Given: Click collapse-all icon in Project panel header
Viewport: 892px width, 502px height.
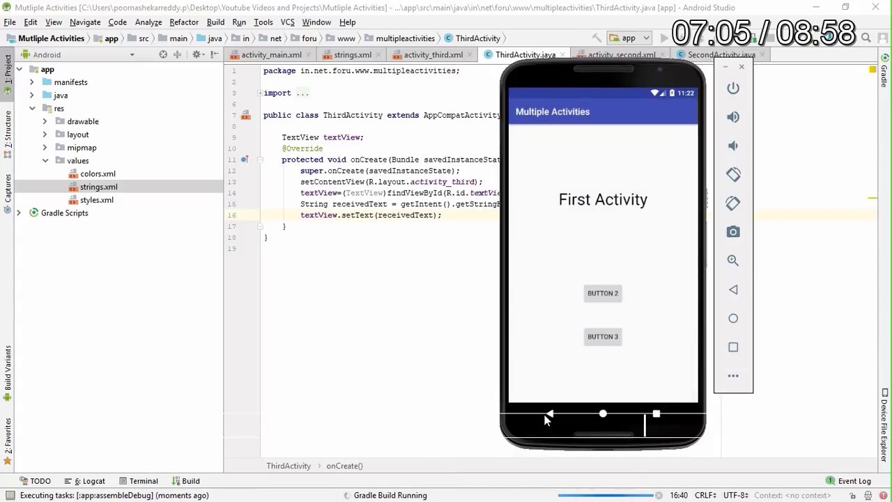Looking at the screenshot, I should (178, 54).
